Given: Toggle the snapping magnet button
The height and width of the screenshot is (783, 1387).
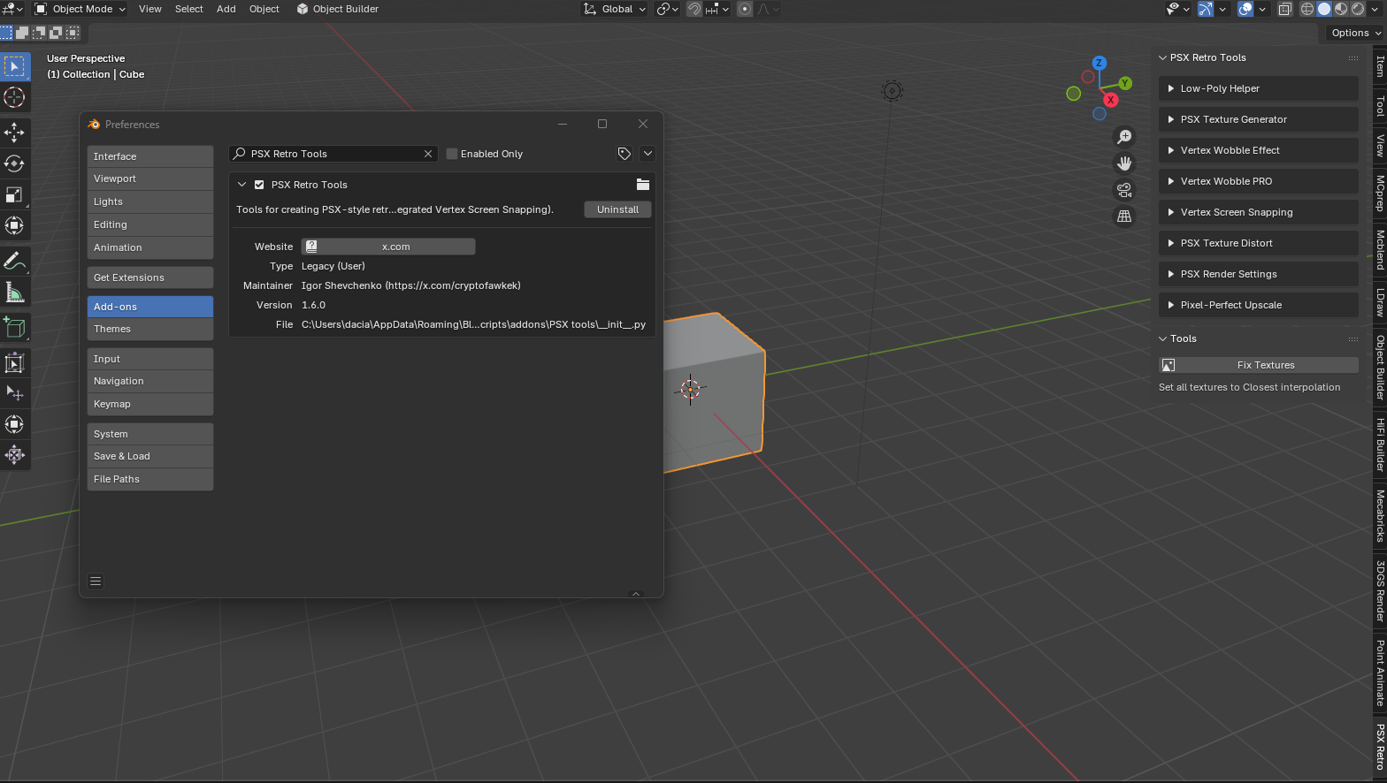Looking at the screenshot, I should coord(695,9).
